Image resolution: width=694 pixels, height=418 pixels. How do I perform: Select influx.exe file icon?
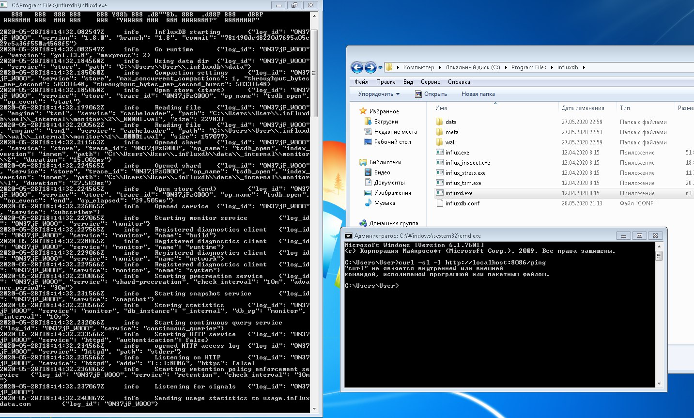coord(440,152)
